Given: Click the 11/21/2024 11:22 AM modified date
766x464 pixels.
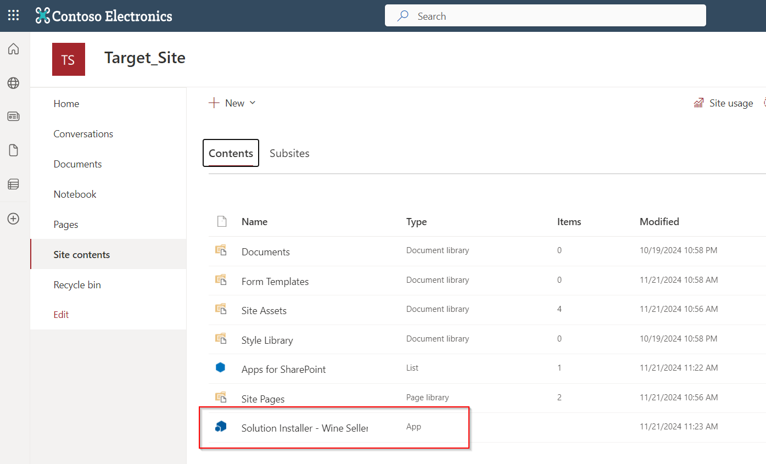Looking at the screenshot, I should [679, 368].
